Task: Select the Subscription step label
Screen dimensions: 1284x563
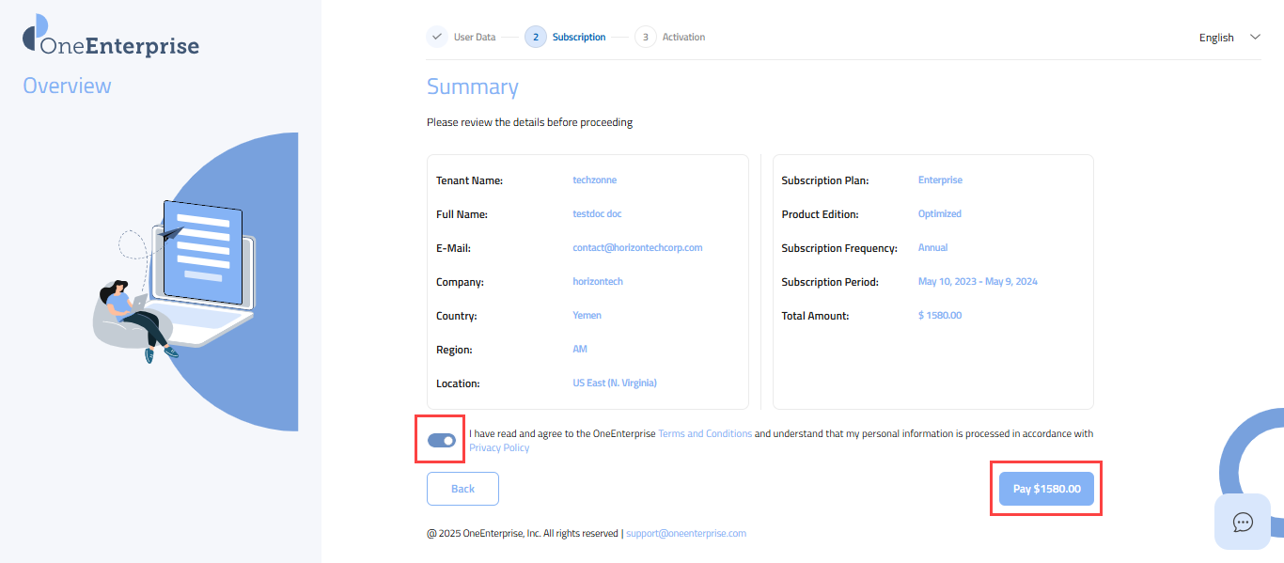Action: click(x=579, y=37)
